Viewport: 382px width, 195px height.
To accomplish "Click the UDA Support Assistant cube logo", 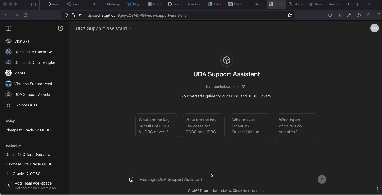I will coord(227,60).
